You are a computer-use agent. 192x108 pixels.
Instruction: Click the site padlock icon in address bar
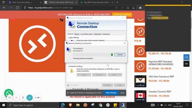25,7
